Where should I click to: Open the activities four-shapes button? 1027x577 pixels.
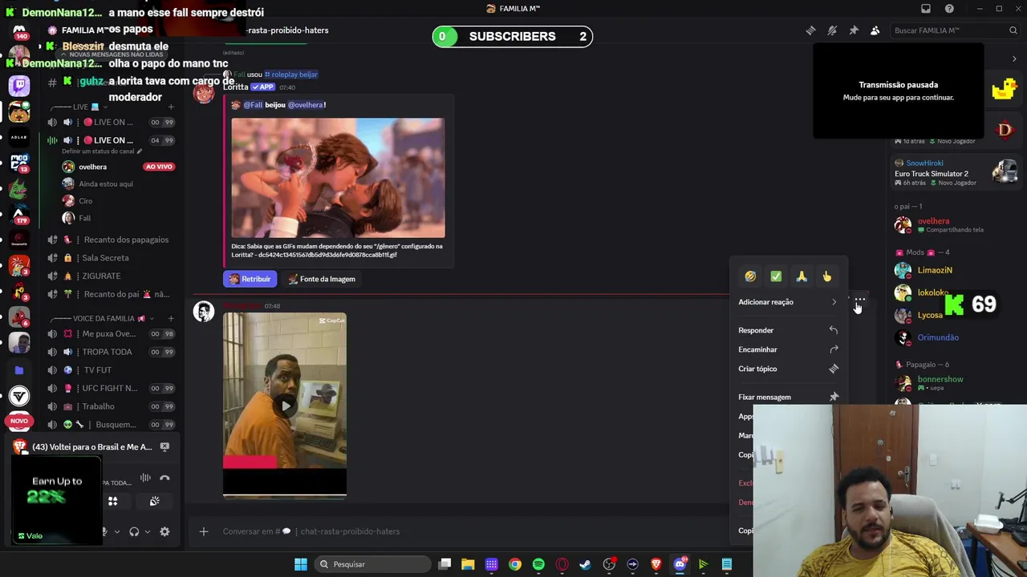(x=113, y=501)
